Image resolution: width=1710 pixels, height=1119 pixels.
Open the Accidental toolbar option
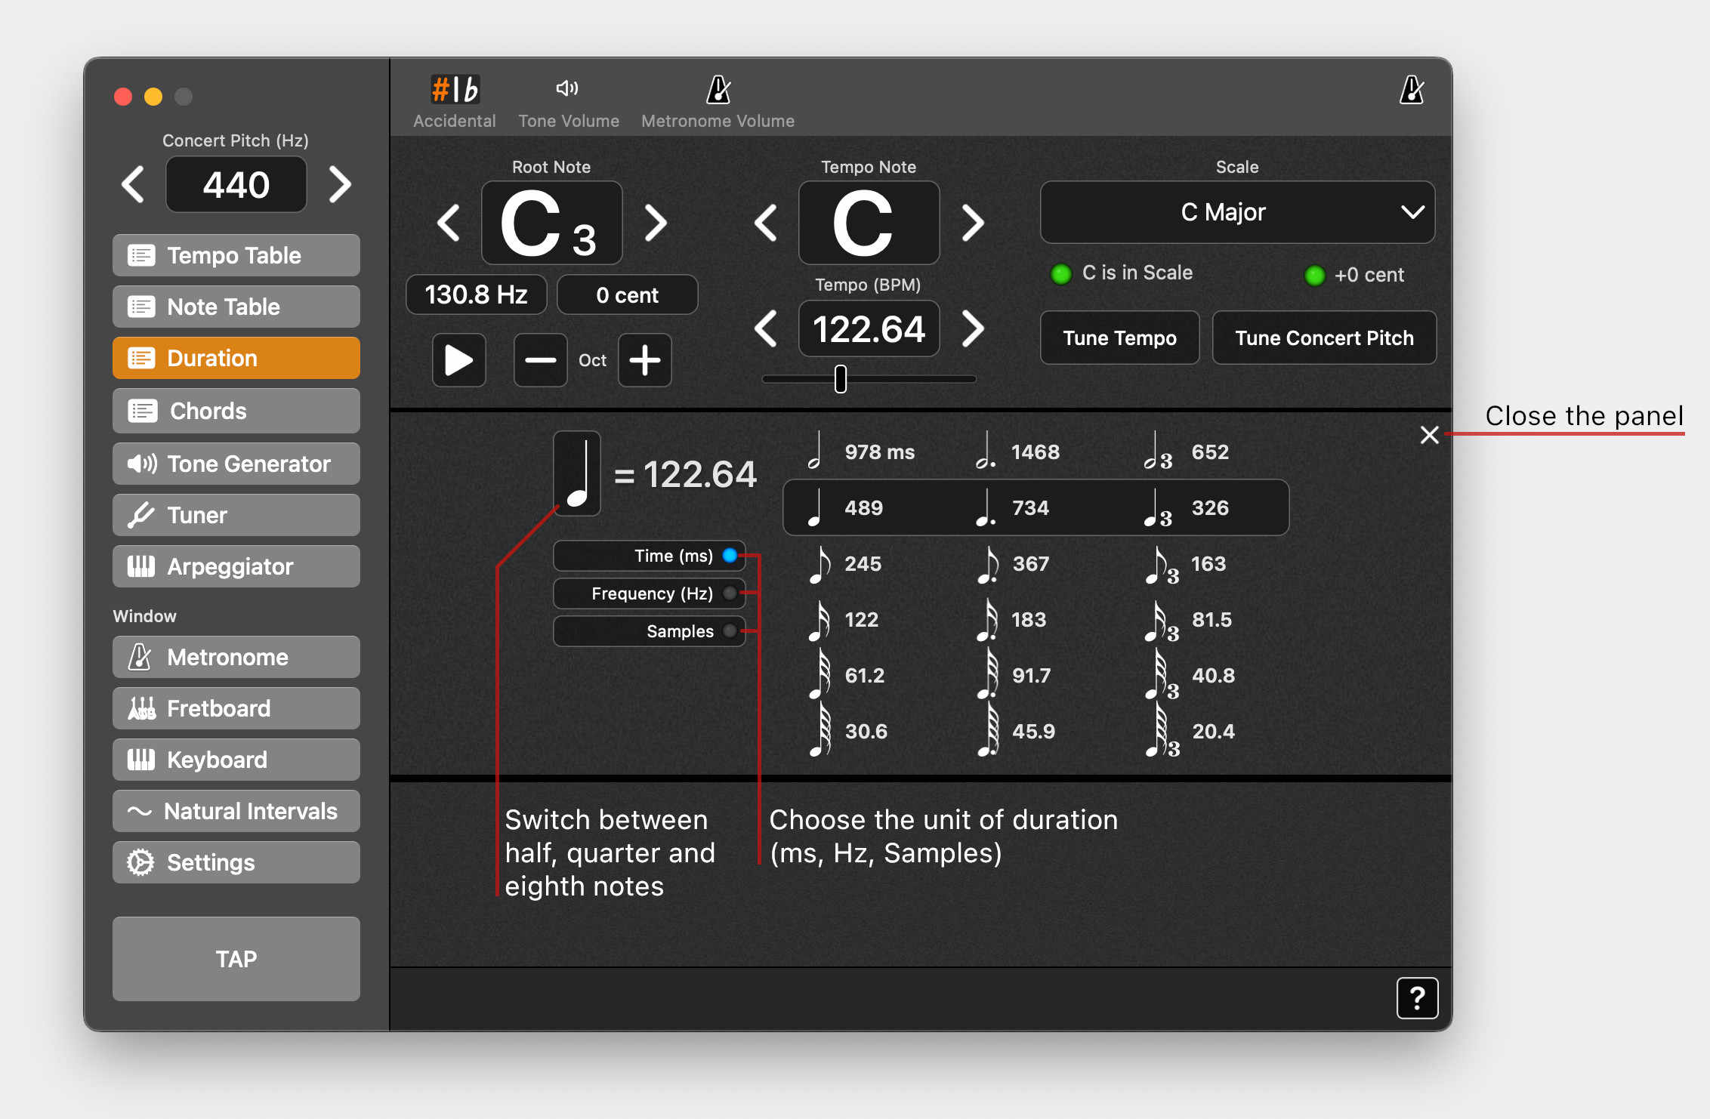click(x=455, y=101)
